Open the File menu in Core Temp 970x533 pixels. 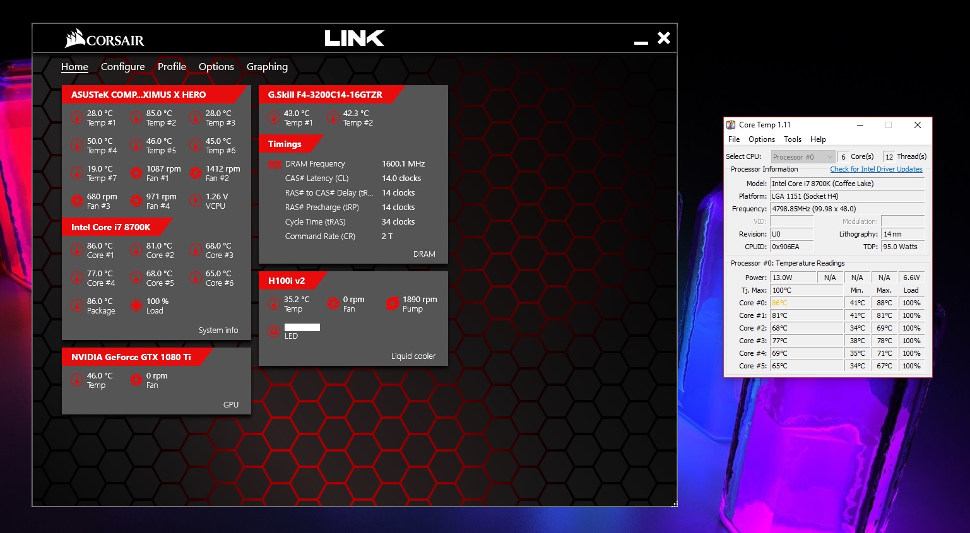click(x=734, y=139)
